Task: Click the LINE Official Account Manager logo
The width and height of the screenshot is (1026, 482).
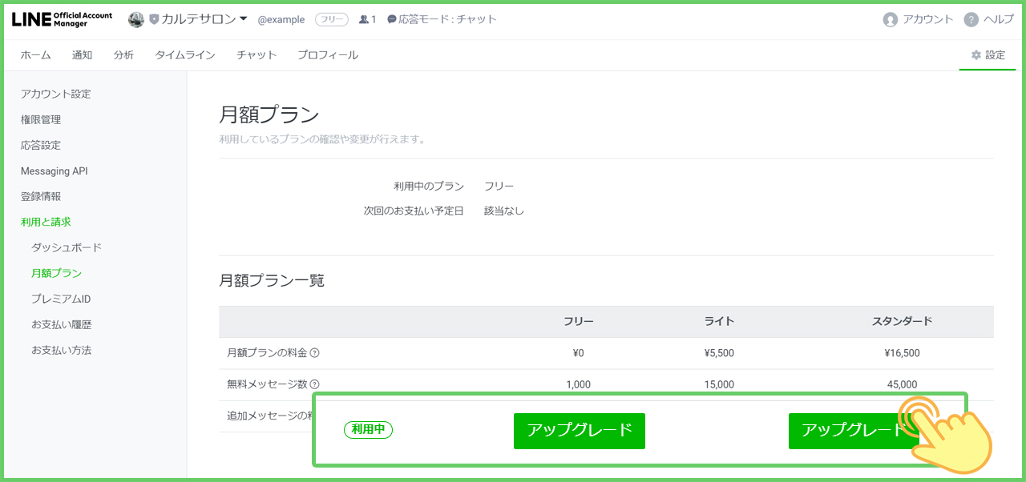Action: pyautogui.click(x=62, y=19)
